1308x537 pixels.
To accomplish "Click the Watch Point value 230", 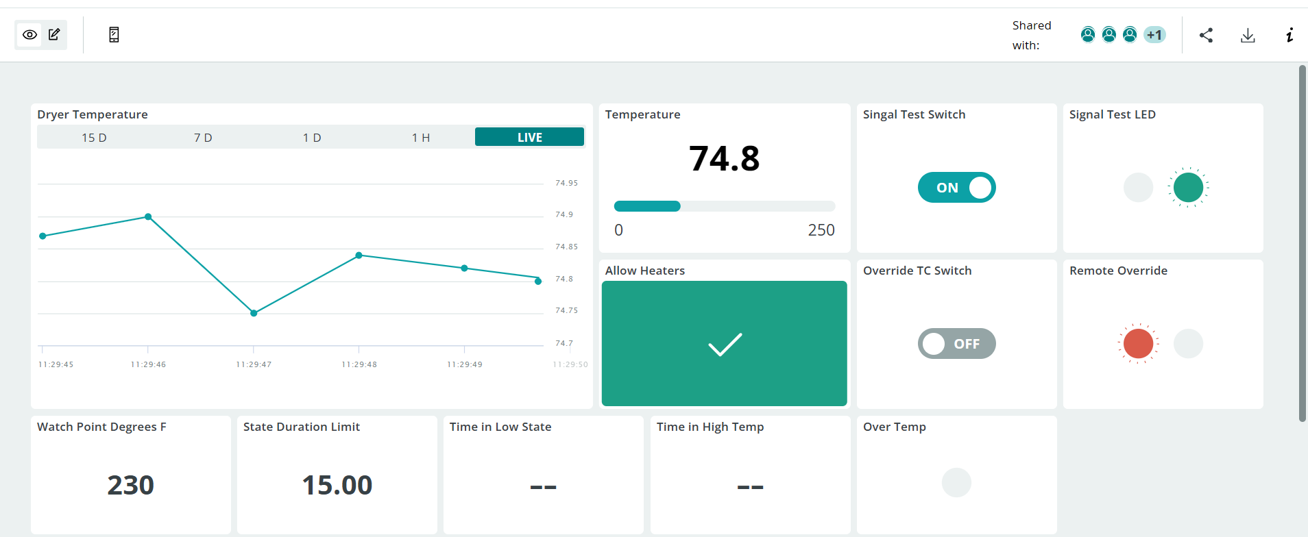I will [x=130, y=485].
